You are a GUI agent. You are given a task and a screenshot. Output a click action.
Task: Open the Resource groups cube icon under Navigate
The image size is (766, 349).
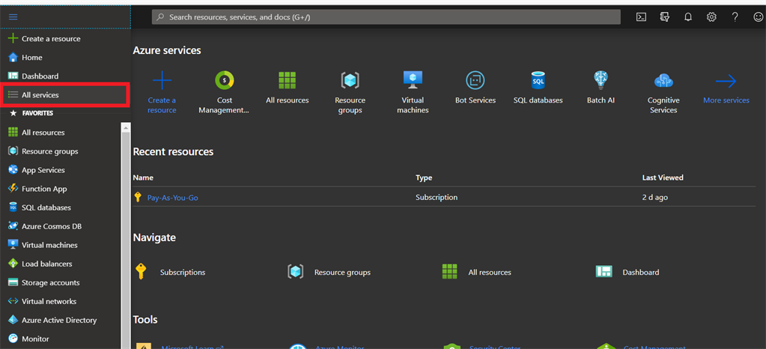(x=296, y=272)
